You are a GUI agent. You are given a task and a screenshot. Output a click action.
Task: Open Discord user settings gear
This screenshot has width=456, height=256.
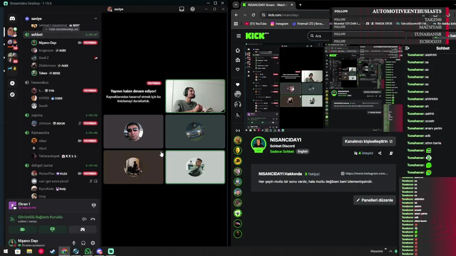coord(93,243)
